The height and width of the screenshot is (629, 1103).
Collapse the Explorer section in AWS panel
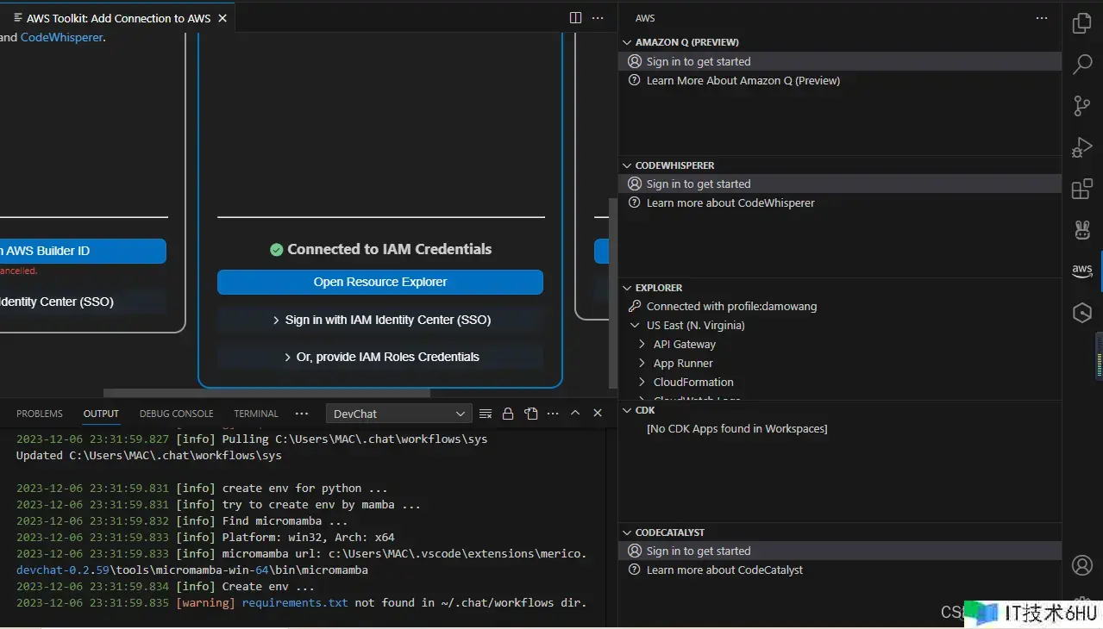click(627, 287)
